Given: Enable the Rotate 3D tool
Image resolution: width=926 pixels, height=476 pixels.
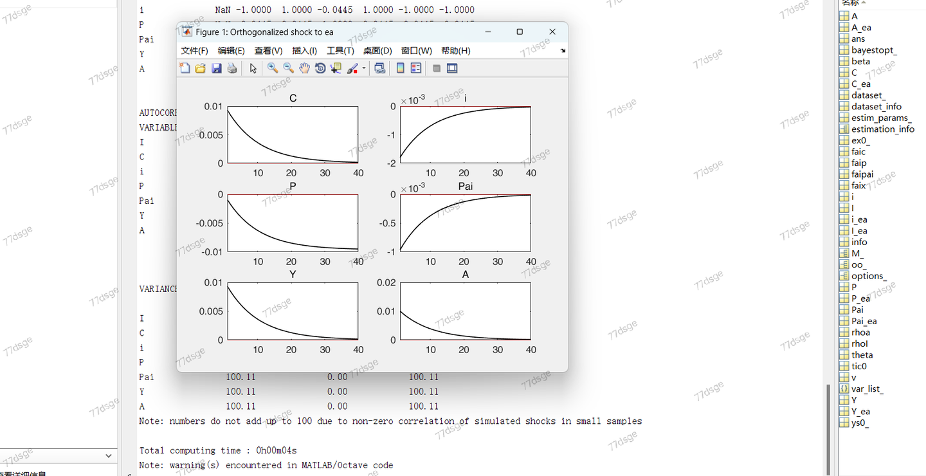Looking at the screenshot, I should point(320,68).
